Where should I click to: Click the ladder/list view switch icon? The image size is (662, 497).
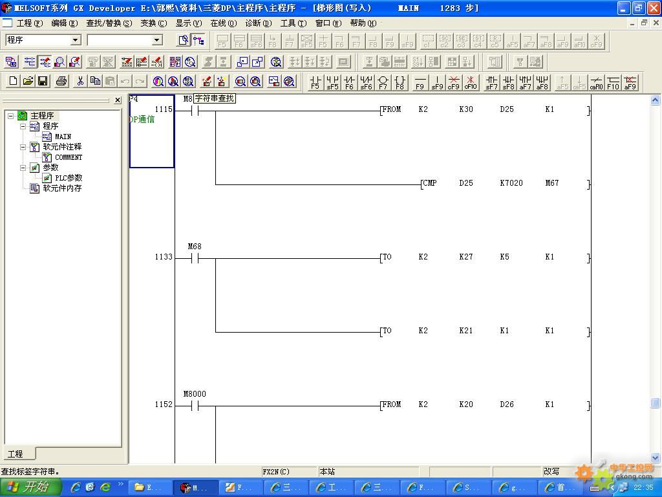coord(12,62)
